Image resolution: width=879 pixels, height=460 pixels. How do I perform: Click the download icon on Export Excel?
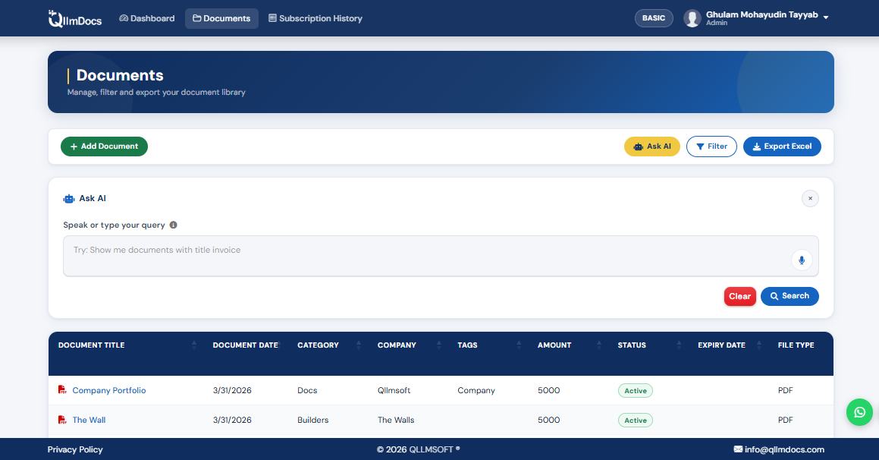755,147
